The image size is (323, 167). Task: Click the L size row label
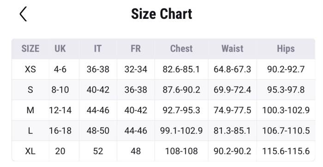click(x=30, y=131)
